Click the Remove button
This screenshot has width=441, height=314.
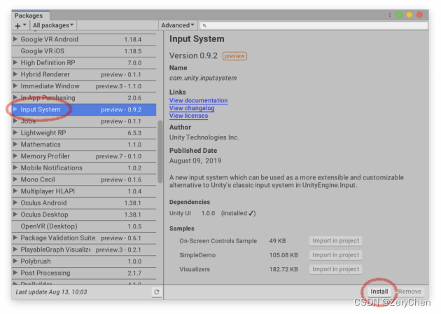click(x=409, y=292)
